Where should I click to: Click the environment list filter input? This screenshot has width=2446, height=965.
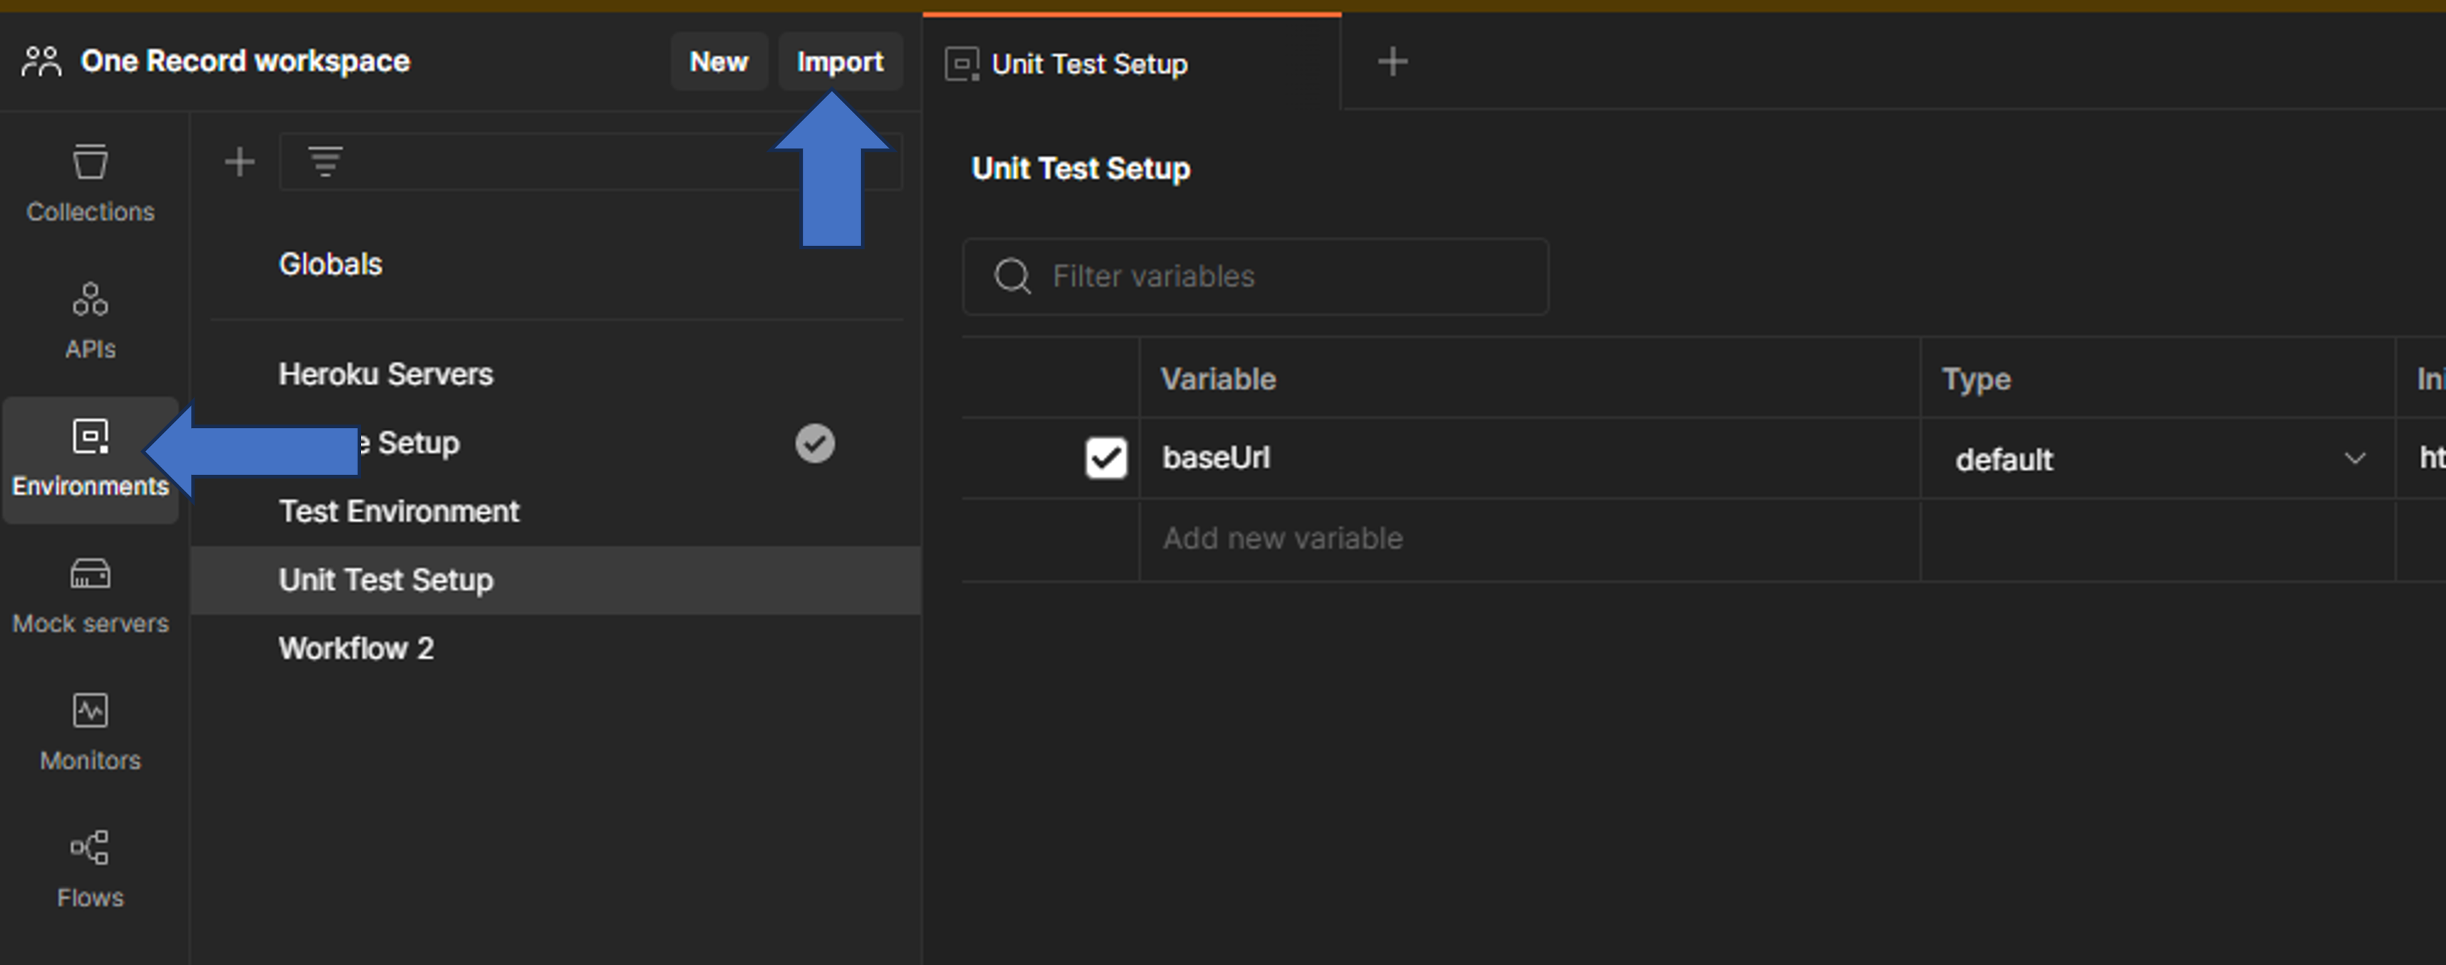590,162
